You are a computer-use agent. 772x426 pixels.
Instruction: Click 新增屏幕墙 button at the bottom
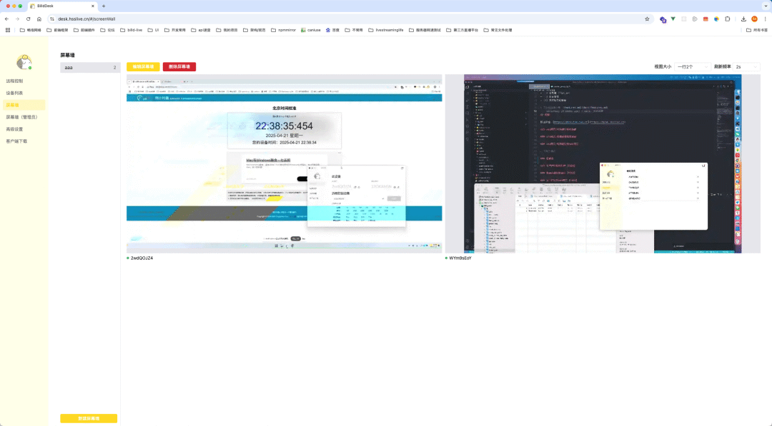click(x=89, y=418)
